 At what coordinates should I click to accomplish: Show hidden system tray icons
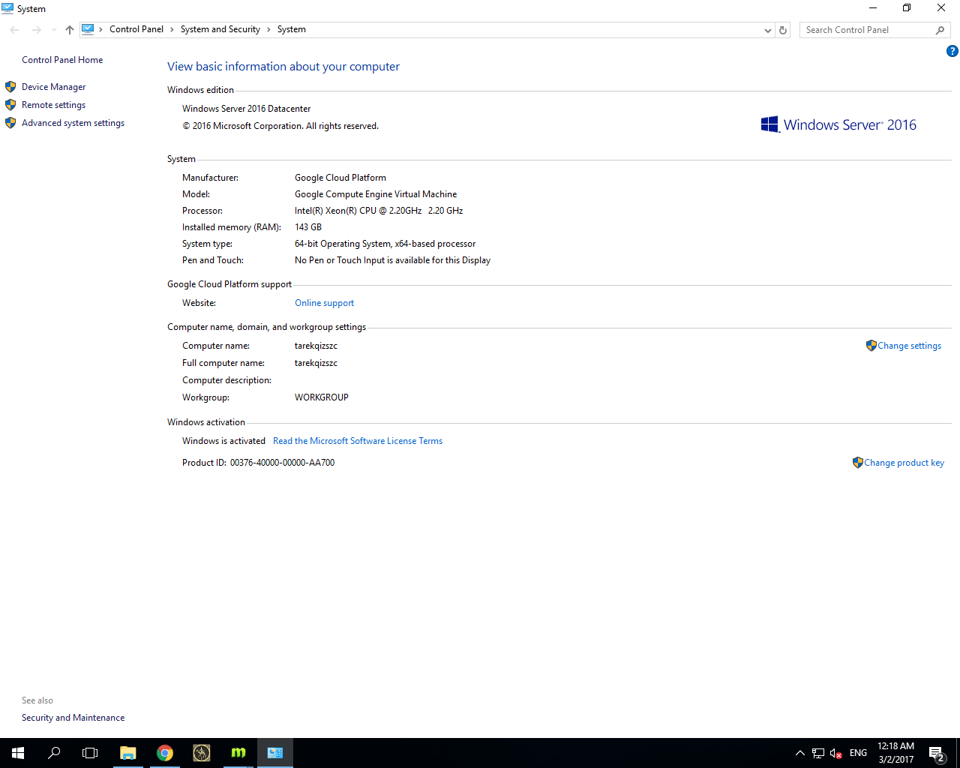799,753
